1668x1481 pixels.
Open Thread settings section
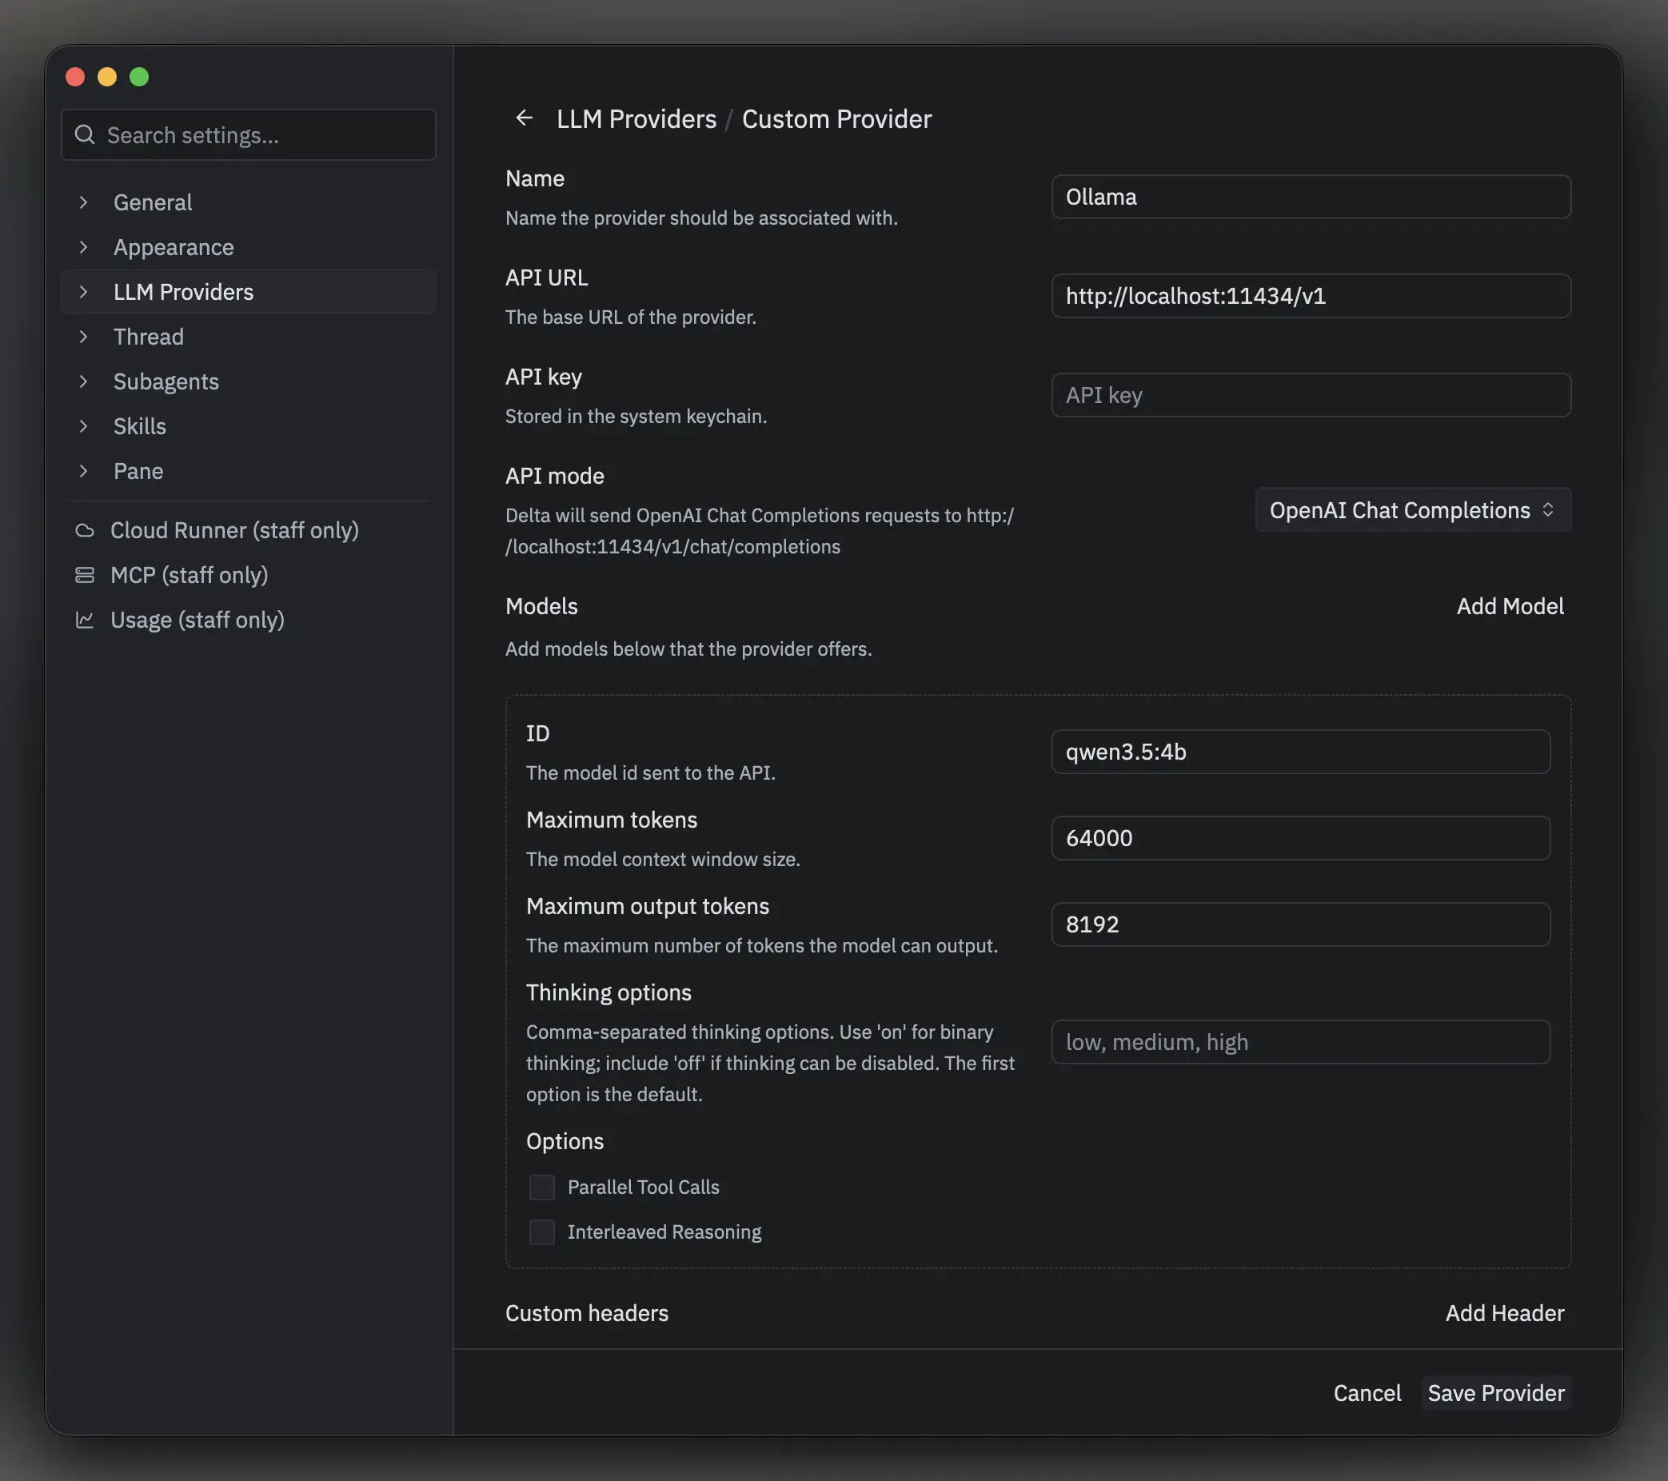(248, 337)
